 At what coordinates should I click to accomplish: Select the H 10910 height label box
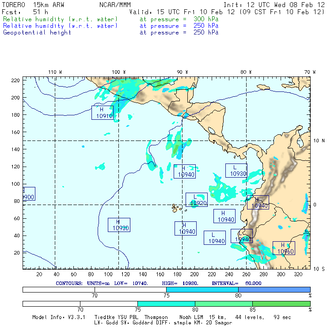point(103,113)
